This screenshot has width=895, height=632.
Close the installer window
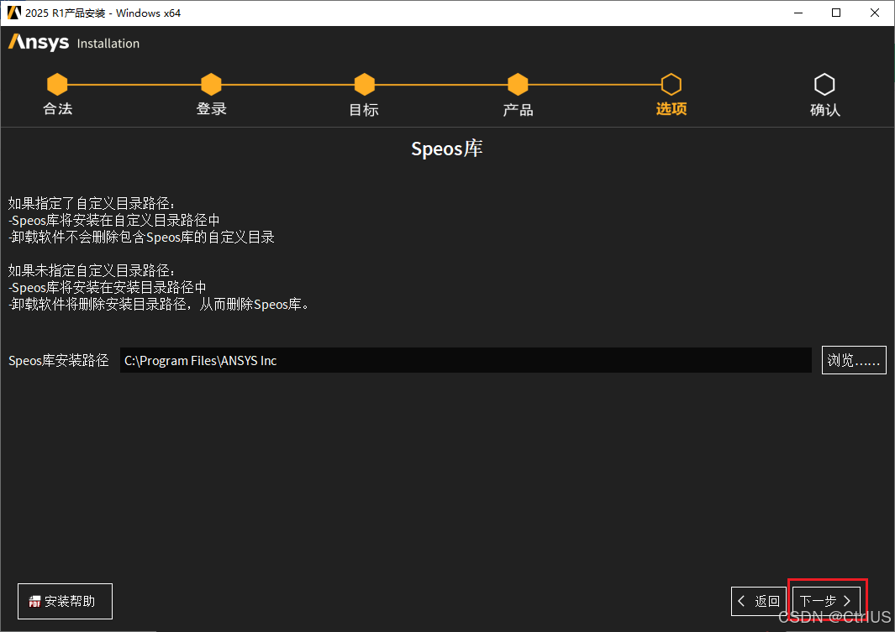(x=875, y=13)
